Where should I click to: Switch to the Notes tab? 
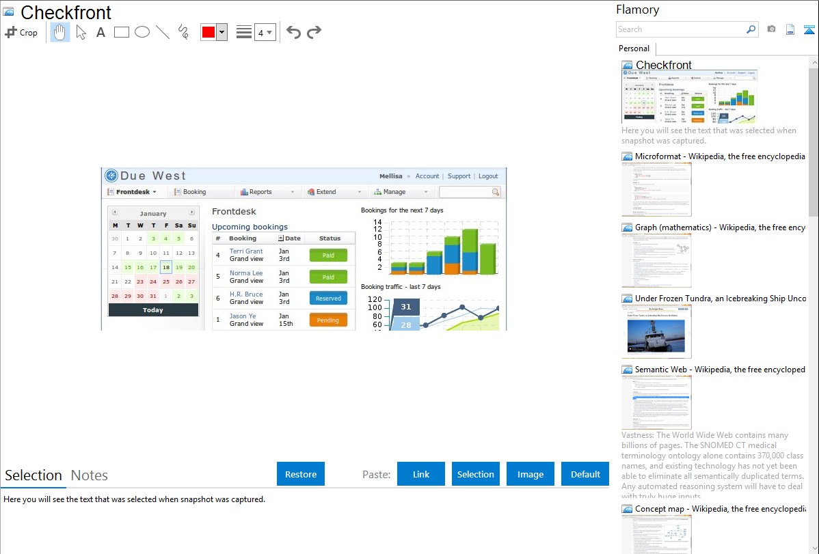point(90,475)
